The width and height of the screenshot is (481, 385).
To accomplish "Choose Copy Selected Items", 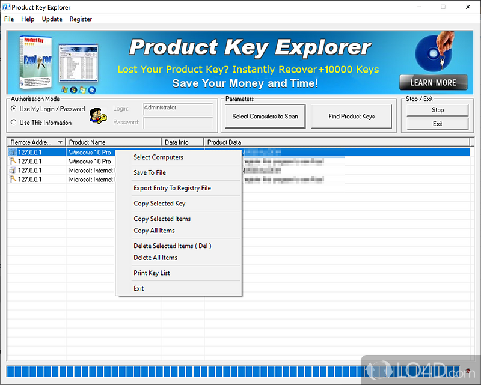I will [x=179, y=219].
